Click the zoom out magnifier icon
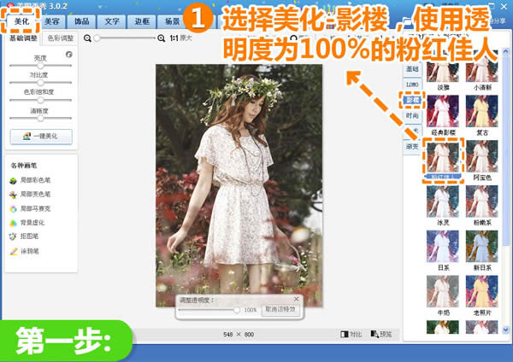This screenshot has height=362, width=513. (x=87, y=38)
